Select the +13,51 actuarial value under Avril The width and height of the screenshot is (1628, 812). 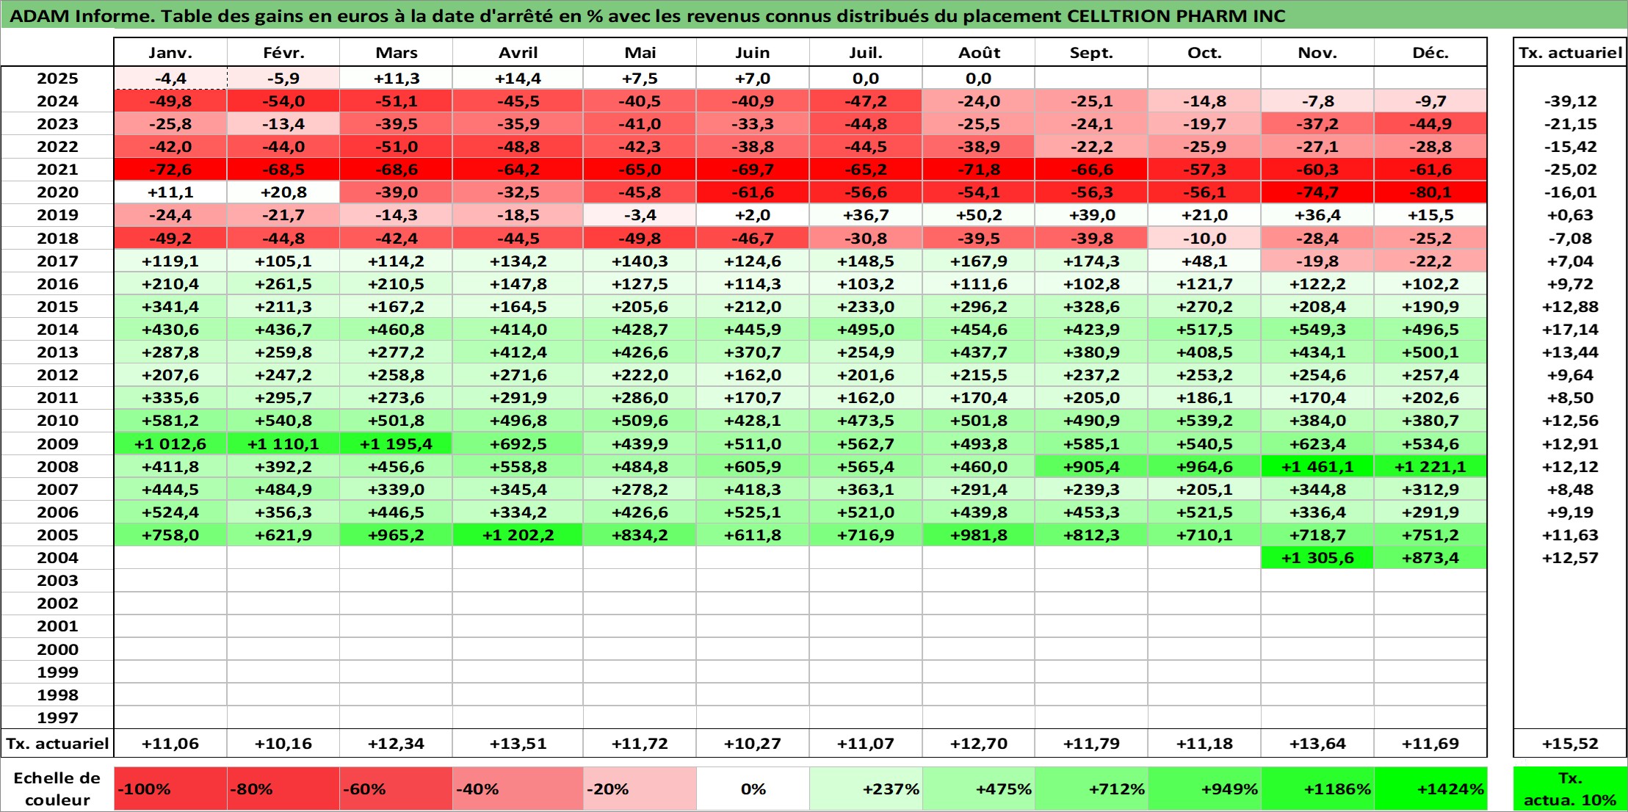[518, 744]
